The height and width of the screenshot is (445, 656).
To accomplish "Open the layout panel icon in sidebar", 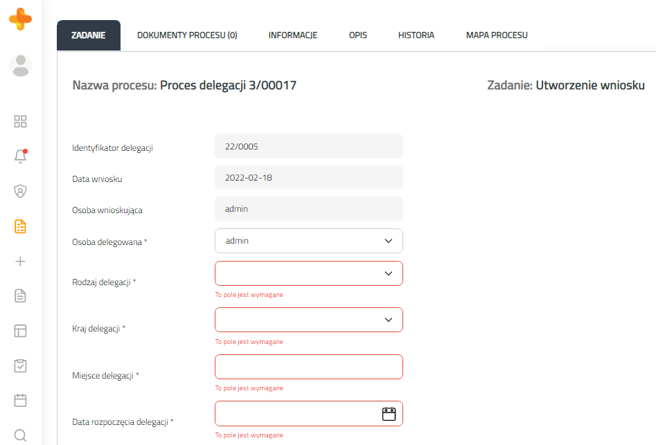I will pyautogui.click(x=21, y=331).
